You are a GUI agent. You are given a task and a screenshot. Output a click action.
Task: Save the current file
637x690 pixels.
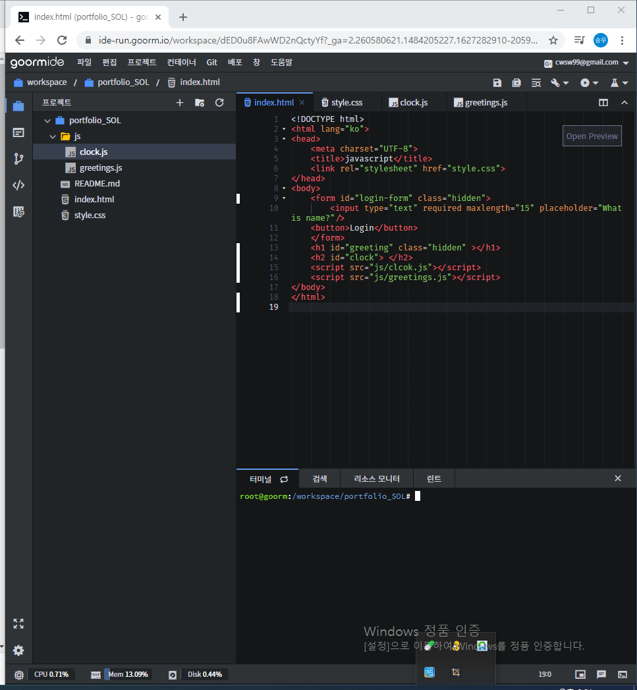tap(497, 83)
